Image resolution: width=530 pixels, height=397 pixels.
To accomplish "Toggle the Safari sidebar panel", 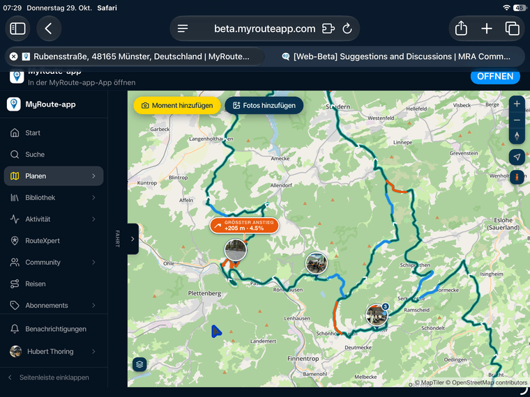I will pyautogui.click(x=17, y=29).
